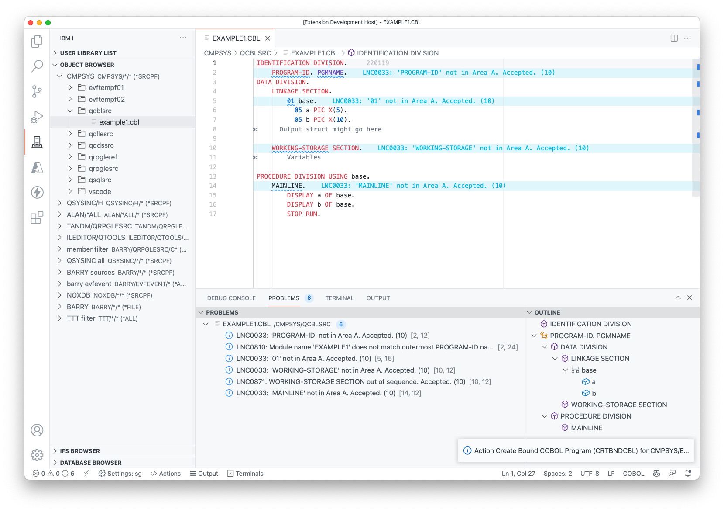This screenshot has height=512, width=724.
Task: Open the Accounts icon
Action: click(37, 430)
